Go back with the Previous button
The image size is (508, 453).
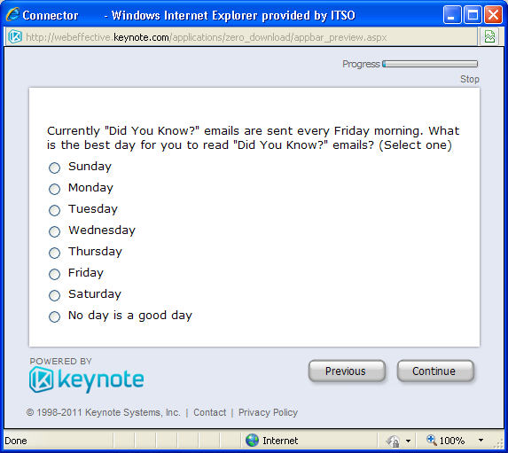pos(347,371)
